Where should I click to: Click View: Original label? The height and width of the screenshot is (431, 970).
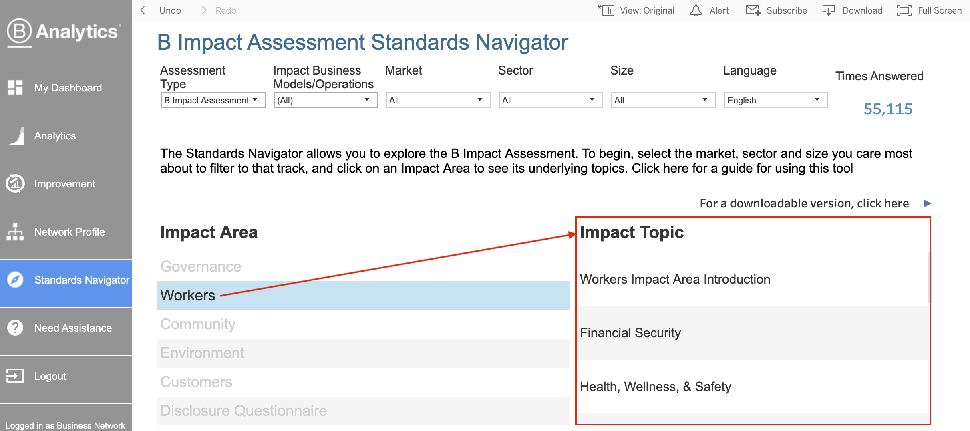coord(647,10)
